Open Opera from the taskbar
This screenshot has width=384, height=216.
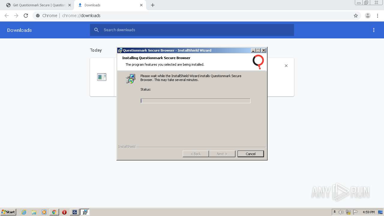(x=64, y=212)
